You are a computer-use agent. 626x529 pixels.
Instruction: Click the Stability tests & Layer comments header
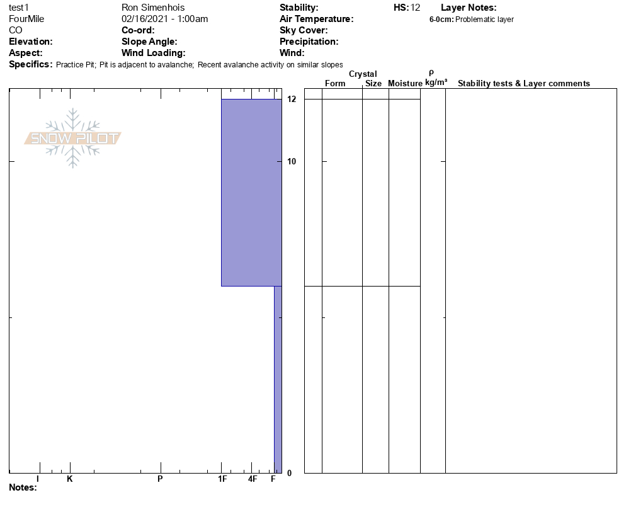[523, 83]
